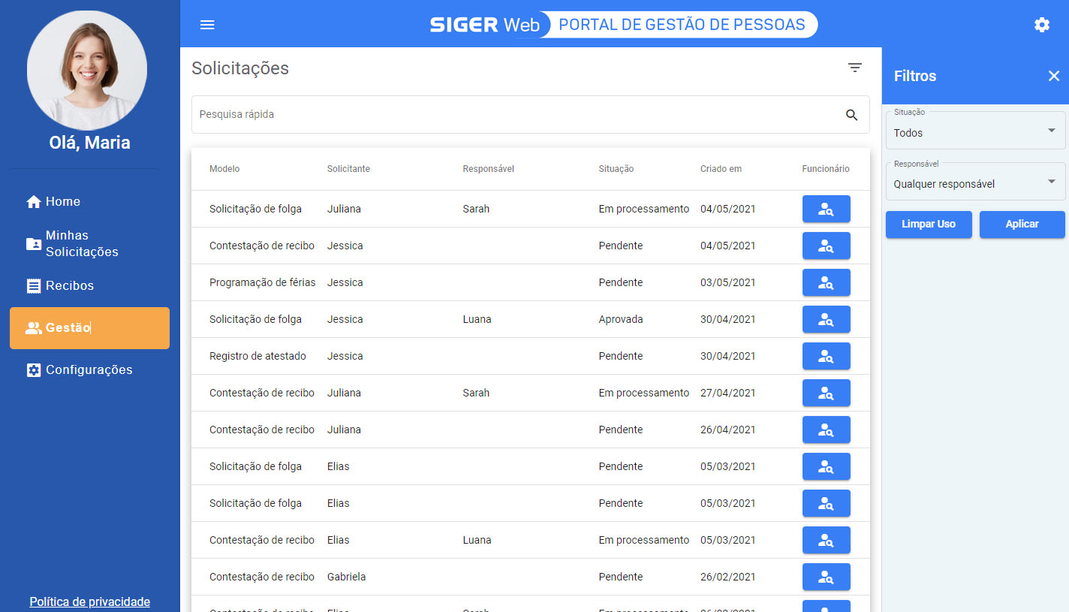Image resolution: width=1069 pixels, height=612 pixels.
Task: Click the Criado em column header
Action: point(721,169)
